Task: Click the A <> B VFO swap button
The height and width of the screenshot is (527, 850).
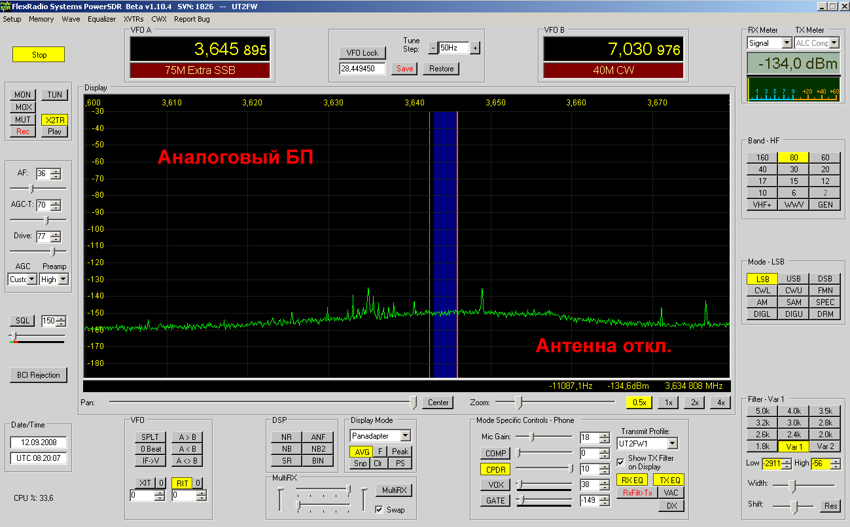Action: click(x=187, y=460)
